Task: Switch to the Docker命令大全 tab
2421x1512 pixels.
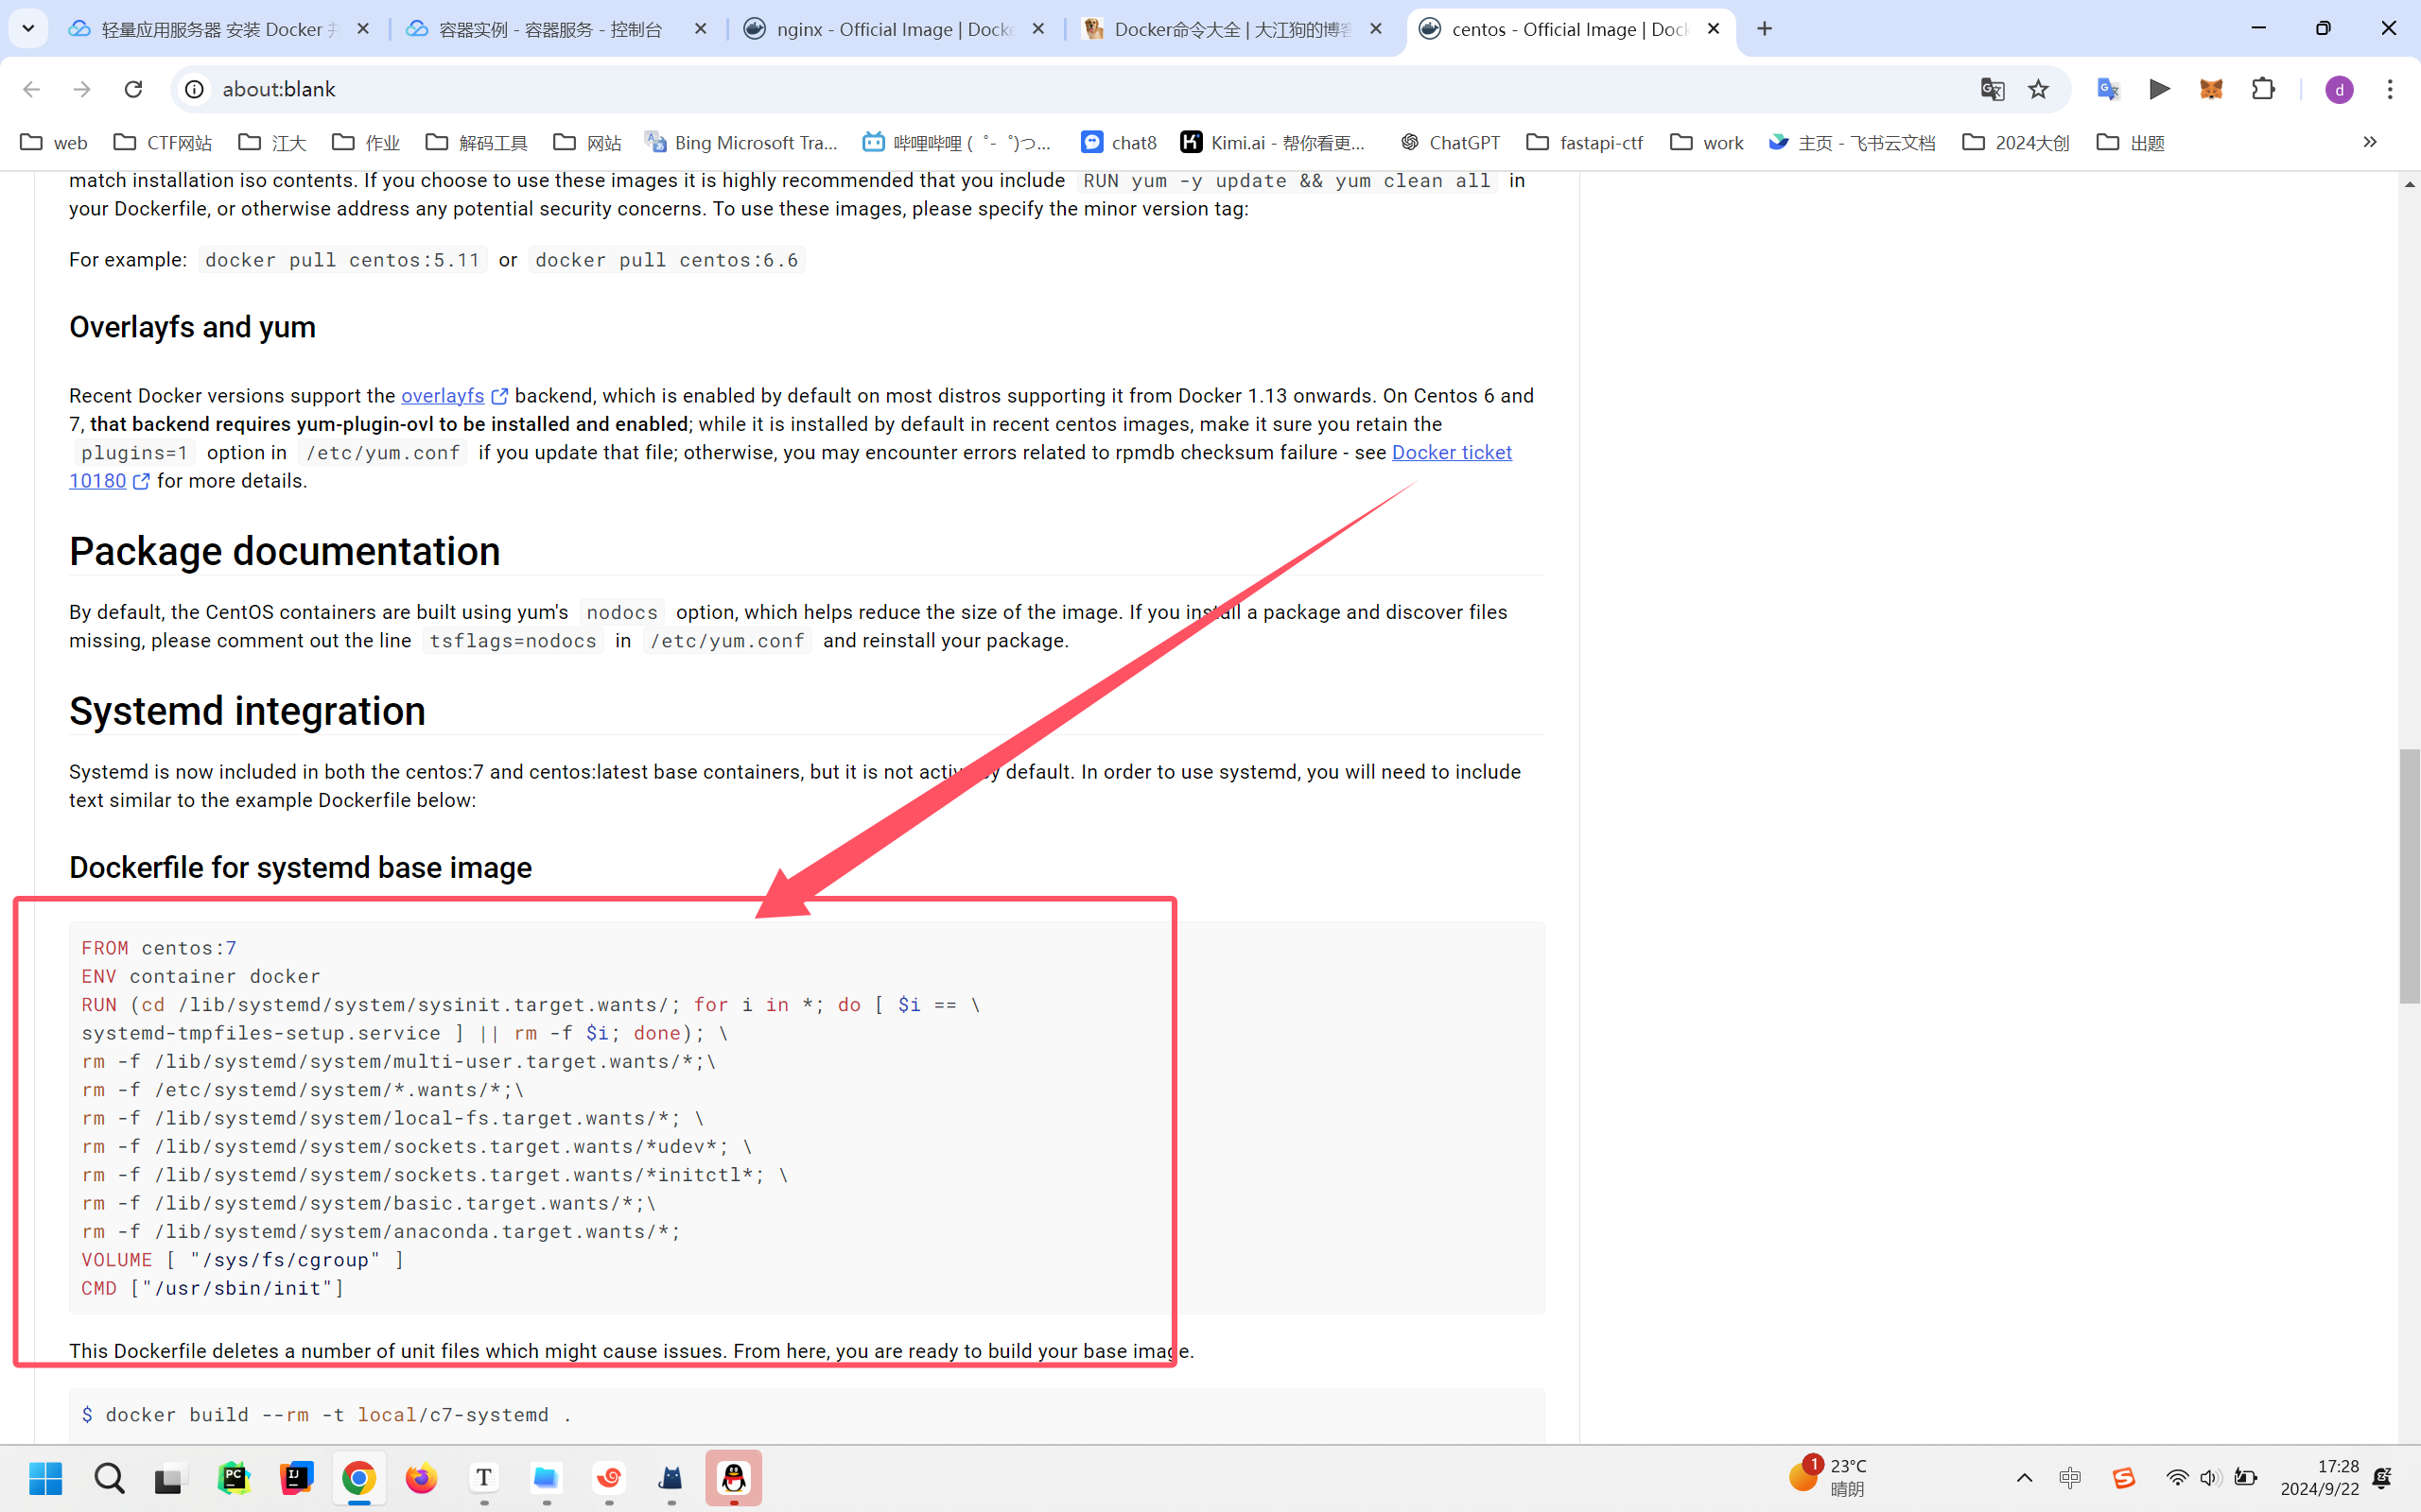Action: click(x=1232, y=29)
